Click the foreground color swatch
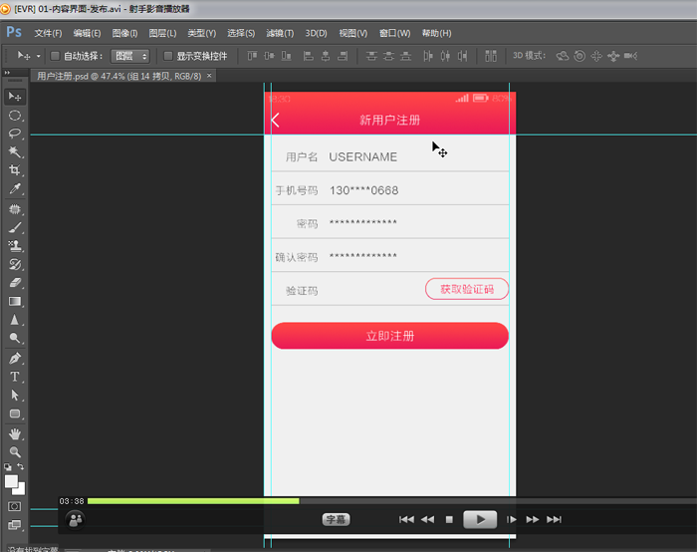Image resolution: width=697 pixels, height=552 pixels. 11,481
